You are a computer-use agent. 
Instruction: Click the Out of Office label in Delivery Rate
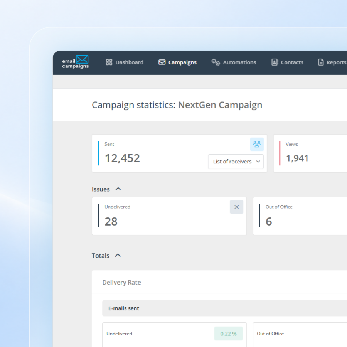[270, 334]
